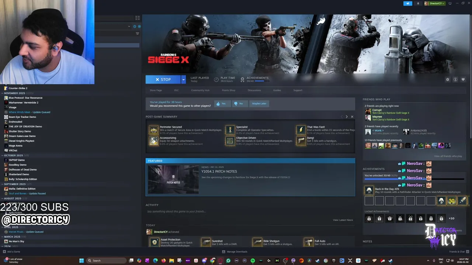
Task: Open Friends & Chat at the bottom
Action: pyautogui.click(x=459, y=252)
